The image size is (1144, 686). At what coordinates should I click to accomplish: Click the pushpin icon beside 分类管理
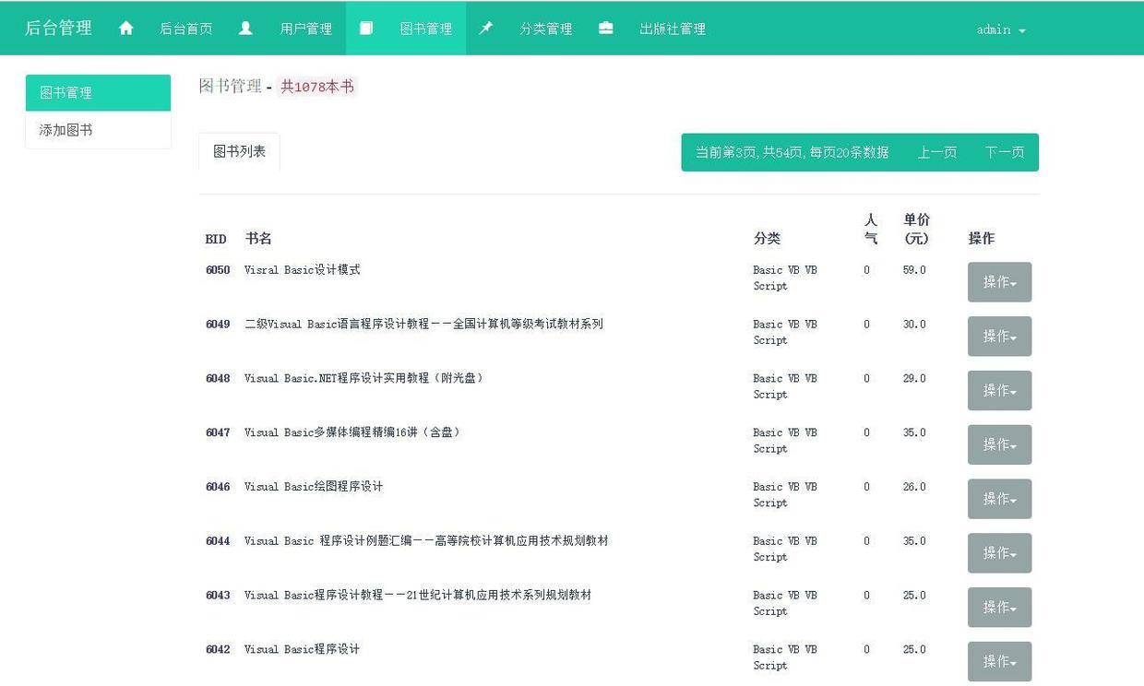(x=486, y=28)
